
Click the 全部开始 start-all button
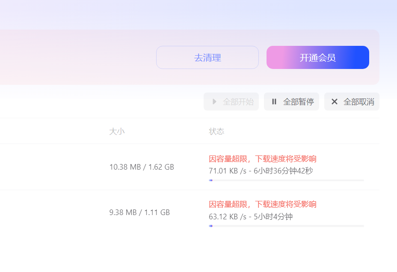(x=231, y=102)
